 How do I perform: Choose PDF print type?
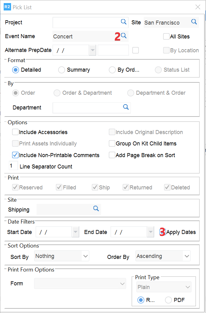coord(168,300)
